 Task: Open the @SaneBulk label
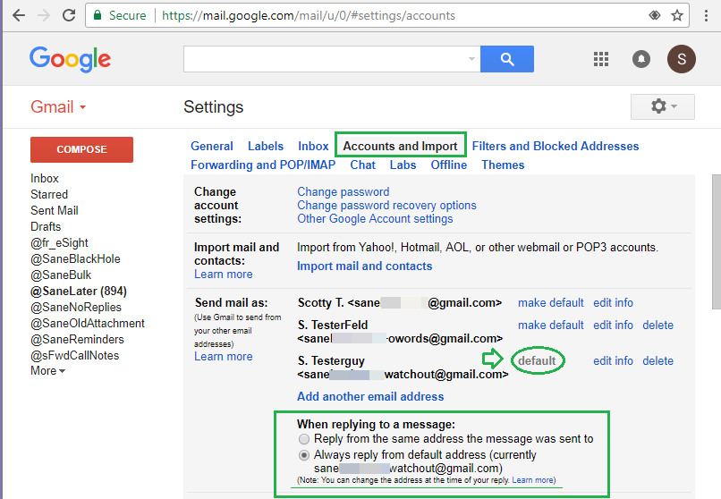click(x=61, y=275)
